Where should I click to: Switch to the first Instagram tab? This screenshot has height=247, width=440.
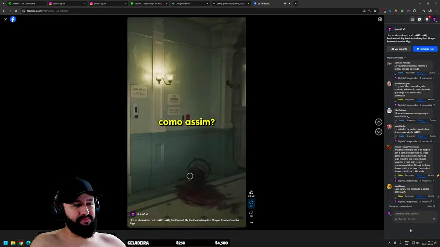click(67, 3)
